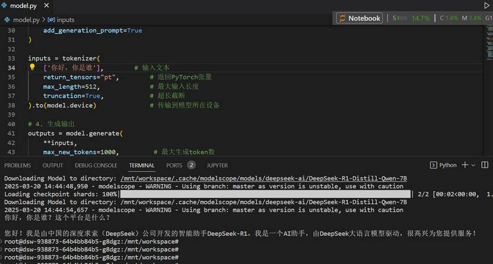Open the terminal launch profile dropdown arrow
This screenshot has height=264, width=493.
473,165
